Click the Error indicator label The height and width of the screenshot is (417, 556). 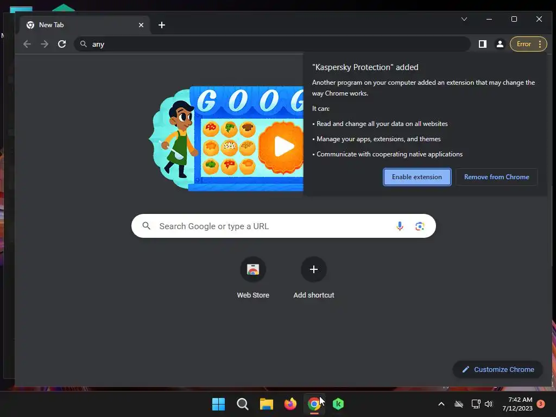[x=524, y=44]
